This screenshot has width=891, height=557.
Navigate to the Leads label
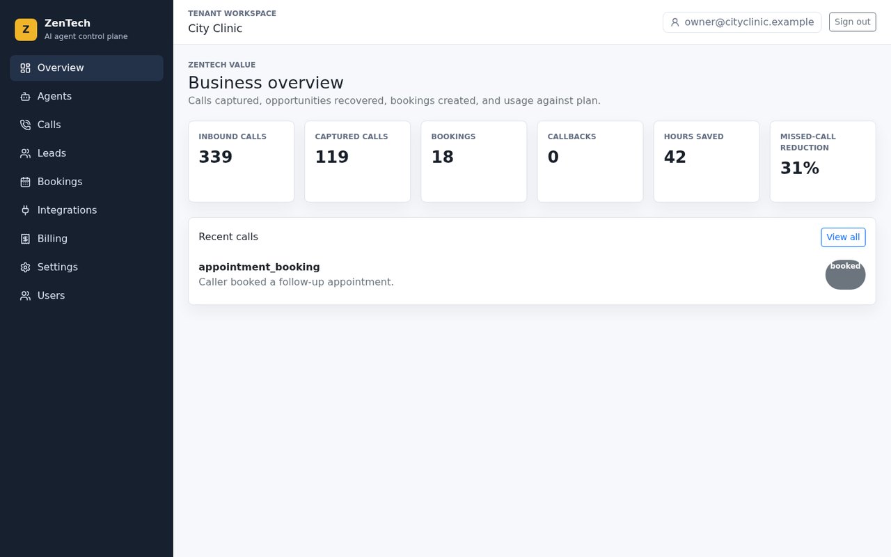pos(52,154)
